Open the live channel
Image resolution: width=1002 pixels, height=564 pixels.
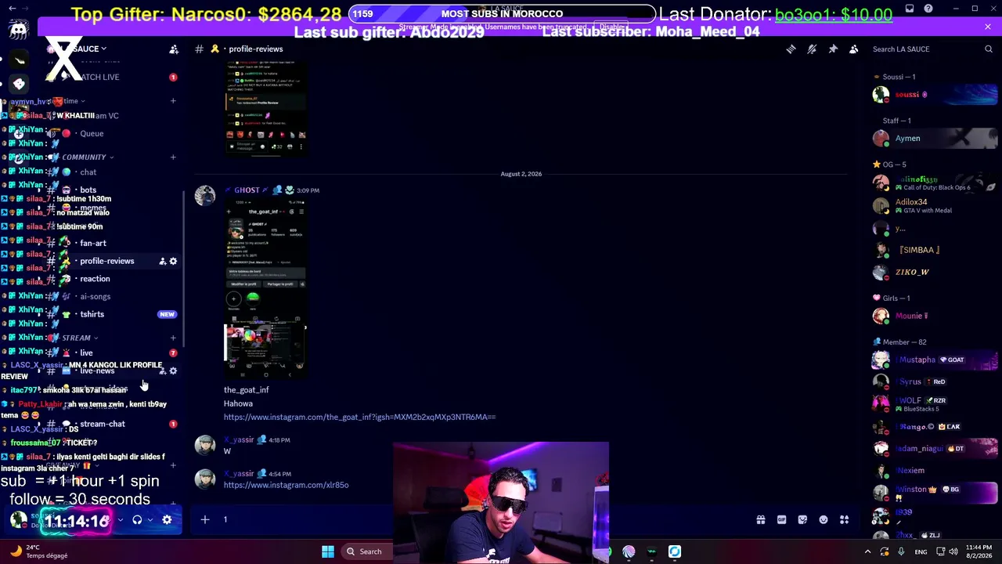[114, 352]
